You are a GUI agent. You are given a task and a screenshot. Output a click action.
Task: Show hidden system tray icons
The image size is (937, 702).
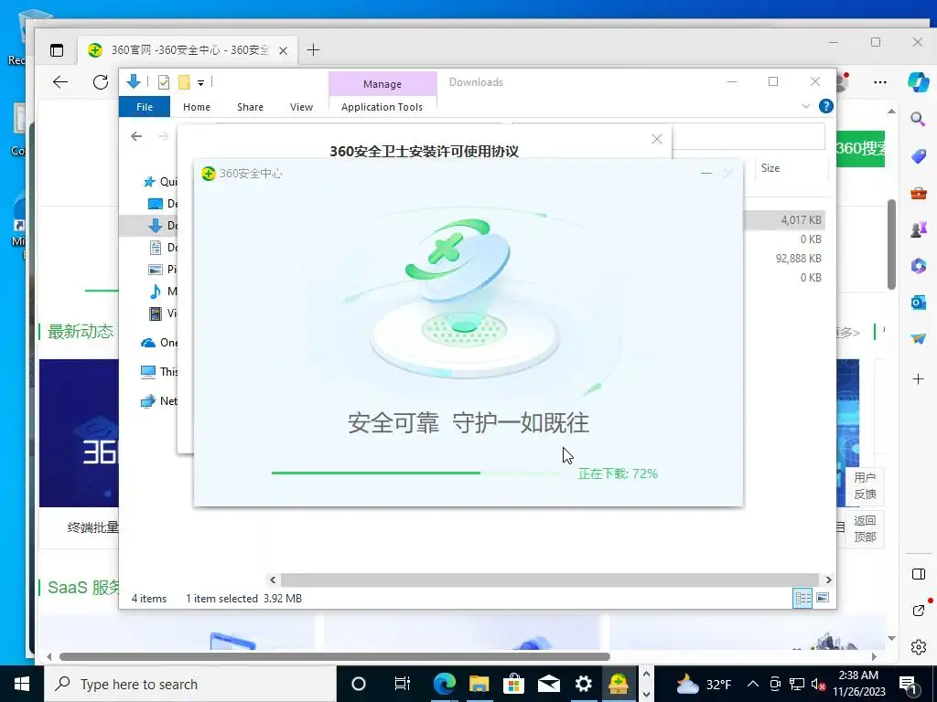(753, 684)
